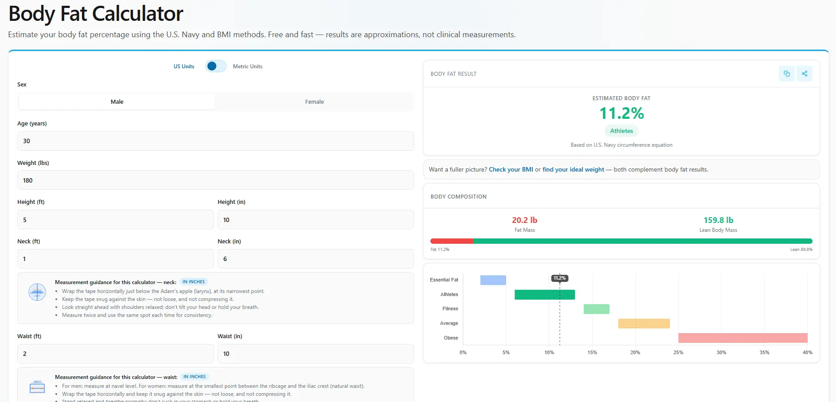This screenshot has height=402, width=836.
Task: Click the Average range bar in chart
Action: pos(644,323)
